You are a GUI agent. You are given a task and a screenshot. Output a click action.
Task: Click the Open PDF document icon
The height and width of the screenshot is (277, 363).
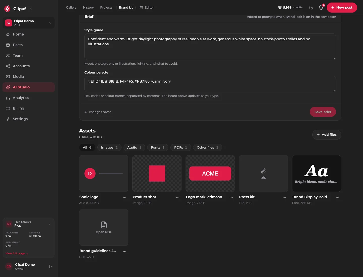[x=104, y=225]
